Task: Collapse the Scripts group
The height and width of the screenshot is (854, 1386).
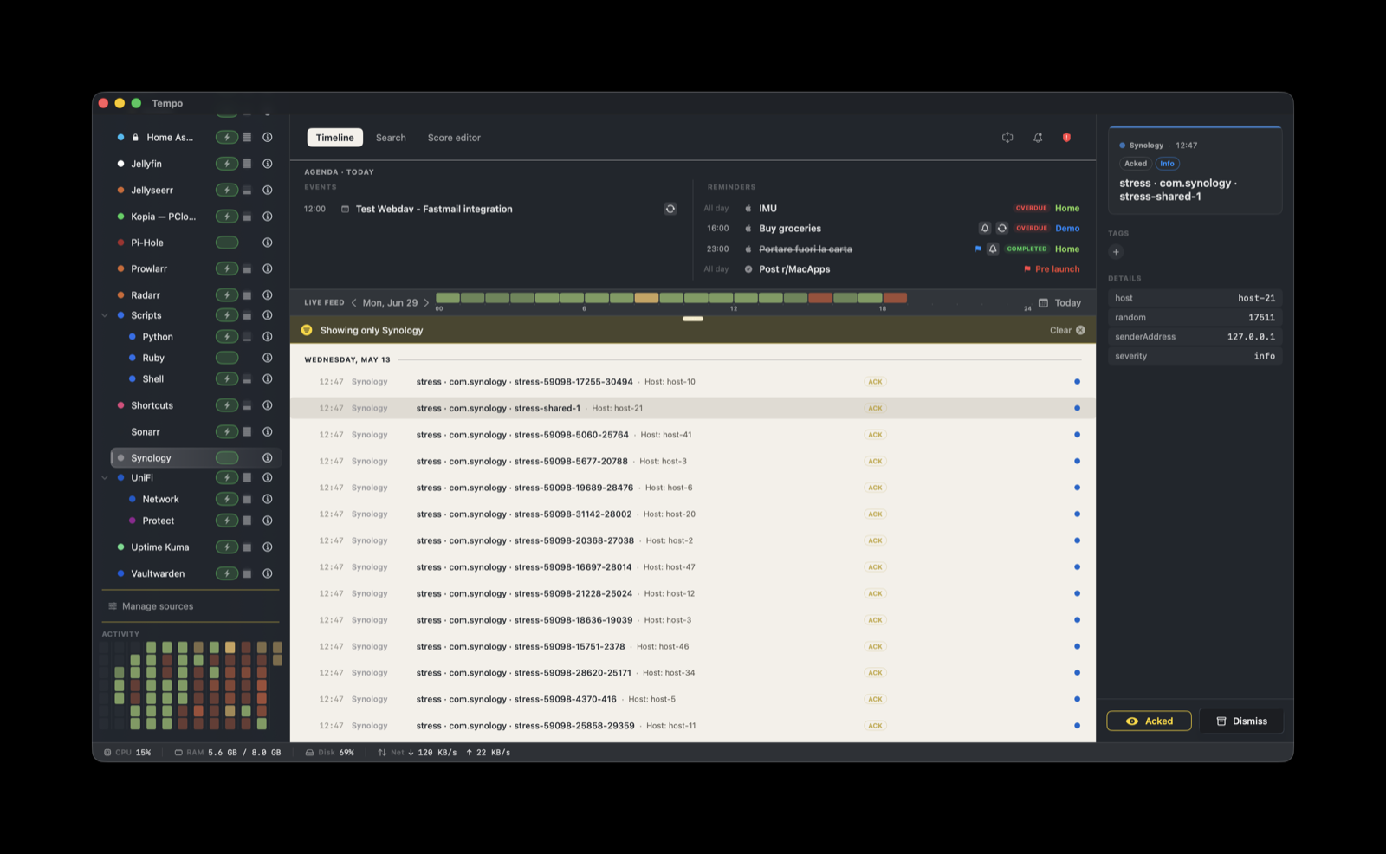Action: (105, 315)
